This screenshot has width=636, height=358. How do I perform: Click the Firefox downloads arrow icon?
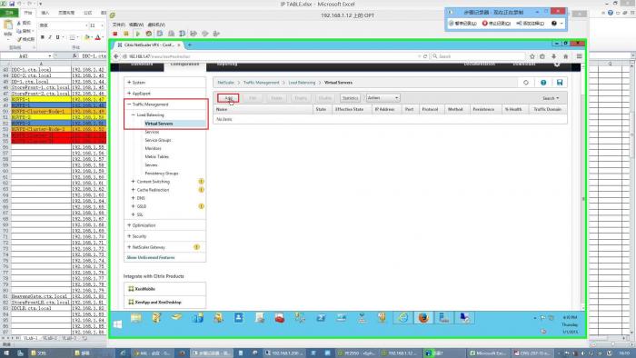tap(553, 56)
